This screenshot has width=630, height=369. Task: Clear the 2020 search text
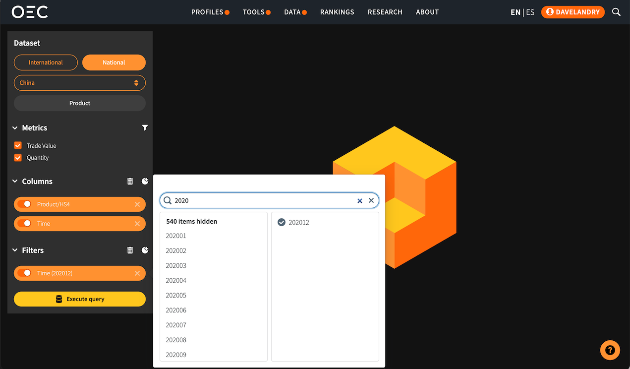360,201
